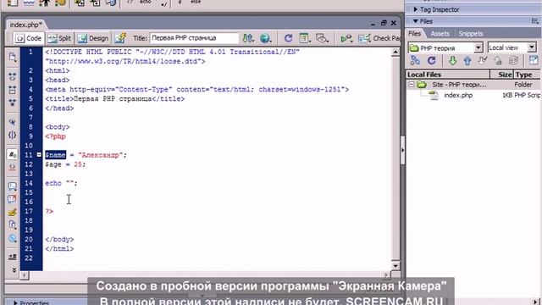542x305 pixels.
Task: Click the Check Out Files icon
Action: (483, 61)
